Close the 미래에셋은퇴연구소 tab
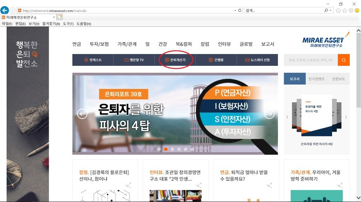The image size is (361, 202). click(x=54, y=17)
